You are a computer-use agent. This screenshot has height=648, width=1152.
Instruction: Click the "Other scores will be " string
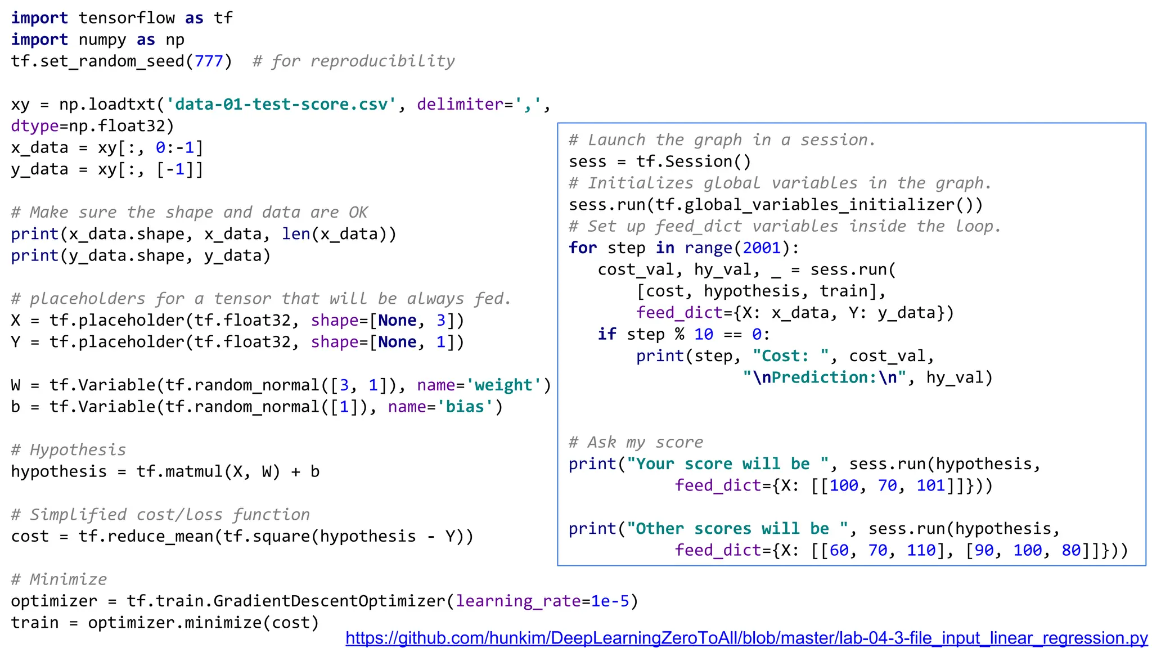pos(737,529)
